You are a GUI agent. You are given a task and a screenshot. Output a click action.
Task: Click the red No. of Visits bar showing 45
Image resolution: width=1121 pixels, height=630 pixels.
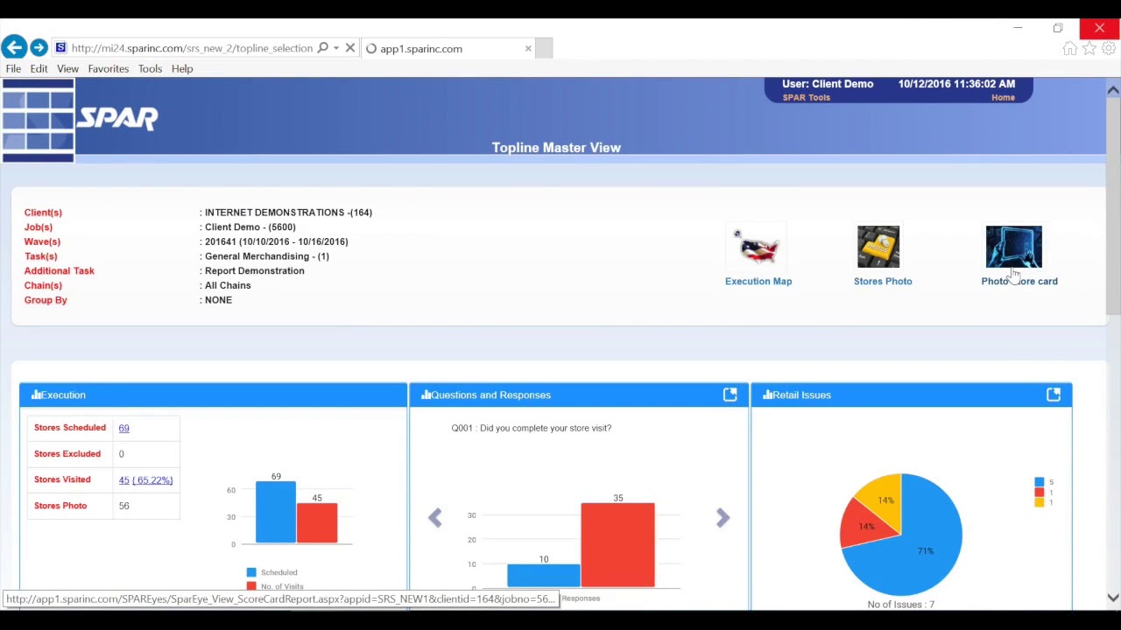(x=316, y=523)
